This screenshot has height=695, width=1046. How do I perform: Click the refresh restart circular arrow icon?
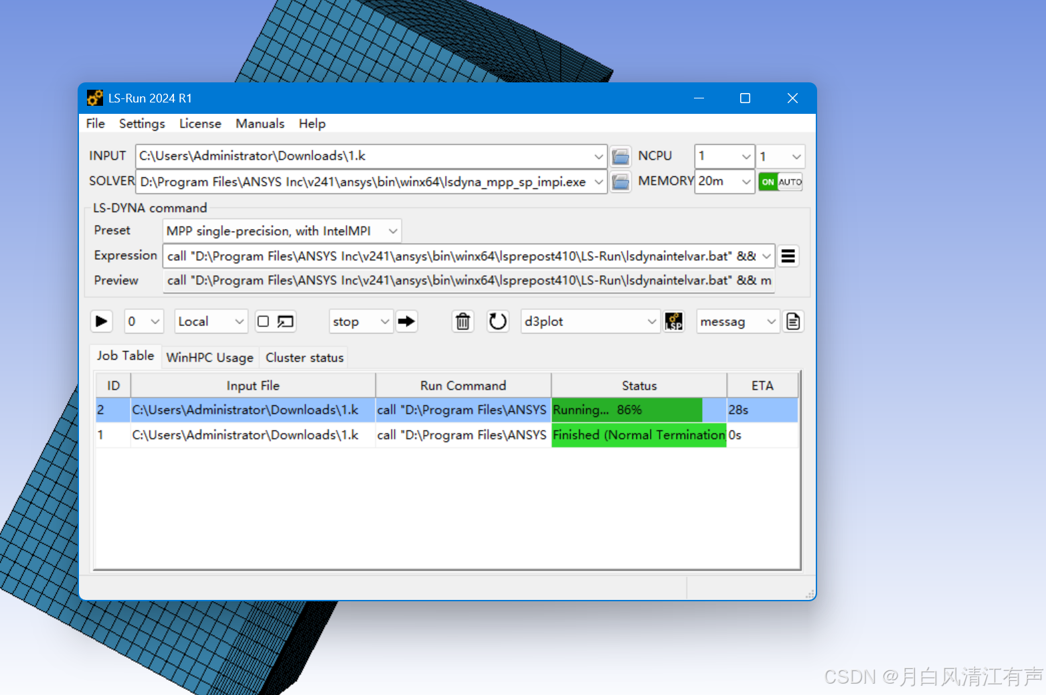tap(498, 321)
